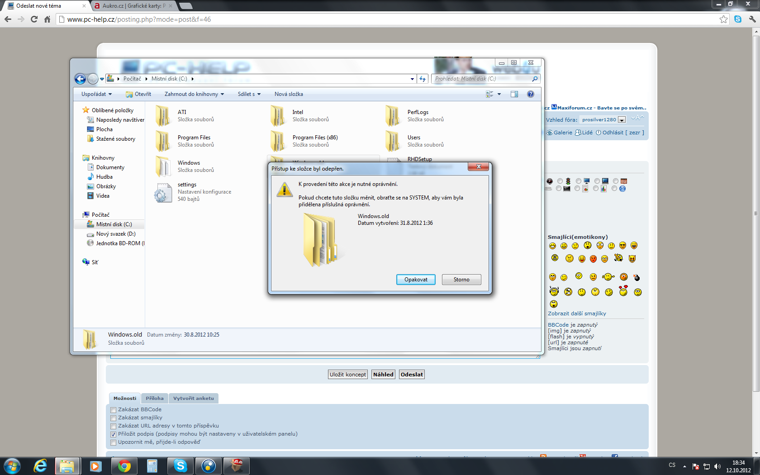
Task: Open Zobrazit další smajlíky link
Action: click(x=577, y=313)
